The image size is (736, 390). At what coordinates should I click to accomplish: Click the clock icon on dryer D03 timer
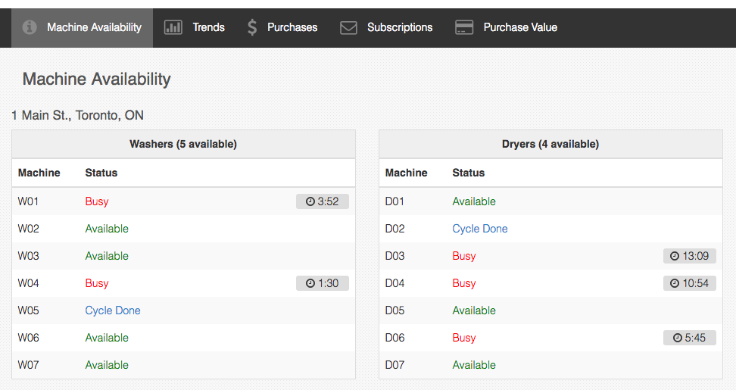(675, 256)
